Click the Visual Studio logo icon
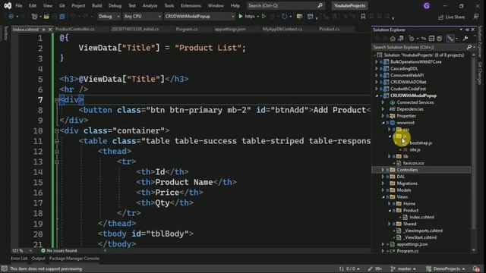The height and width of the screenshot is (273, 486). [x=8, y=5]
